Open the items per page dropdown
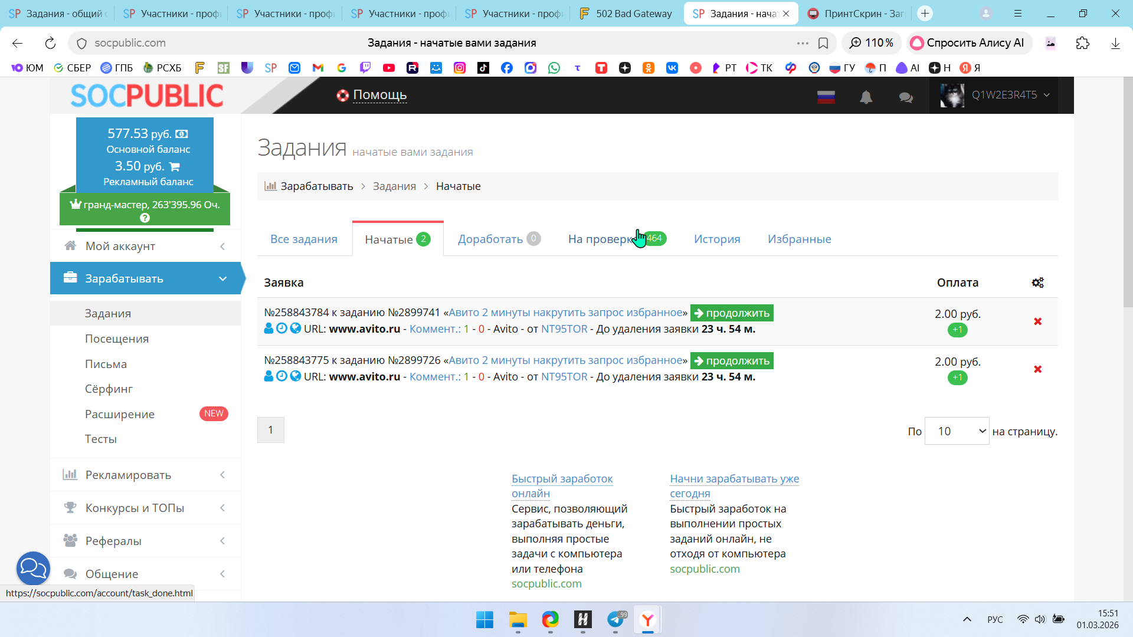This screenshot has height=637, width=1133. tap(957, 431)
